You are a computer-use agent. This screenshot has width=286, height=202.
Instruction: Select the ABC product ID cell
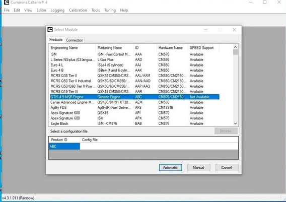pos(64,147)
